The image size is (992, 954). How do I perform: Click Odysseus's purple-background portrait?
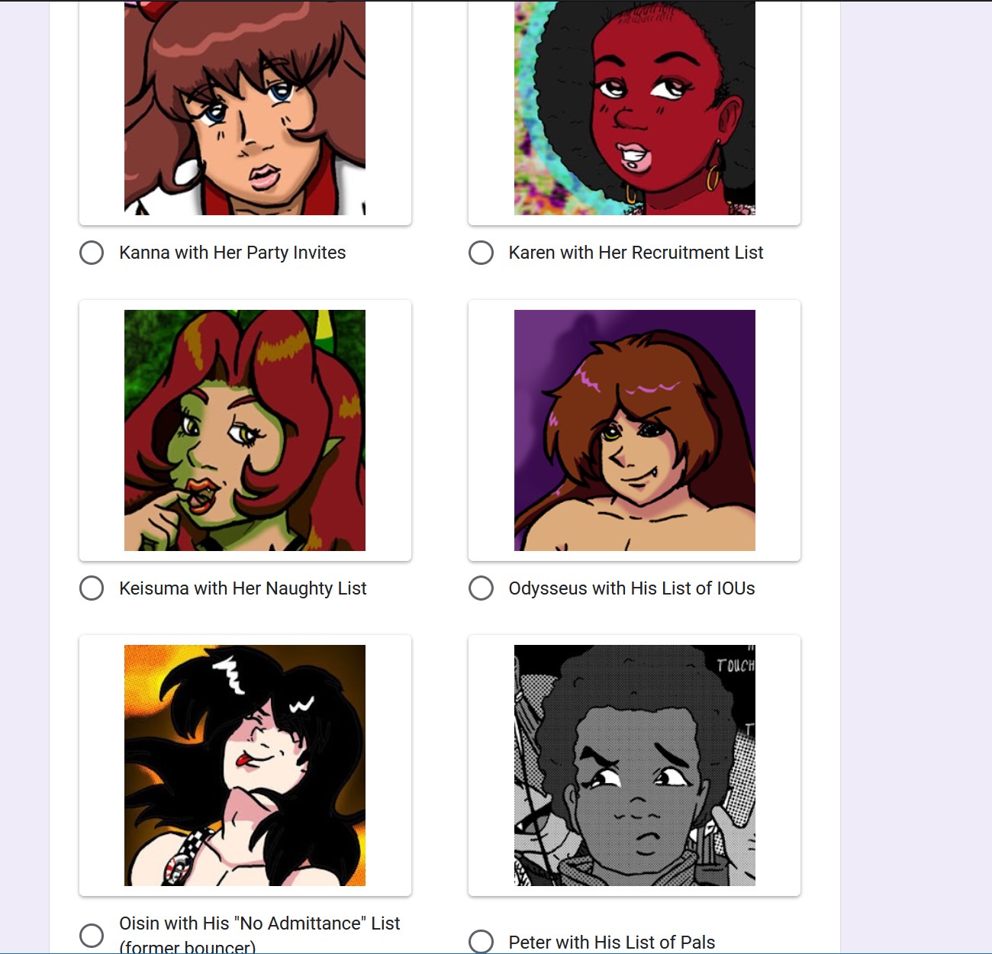coord(635,430)
